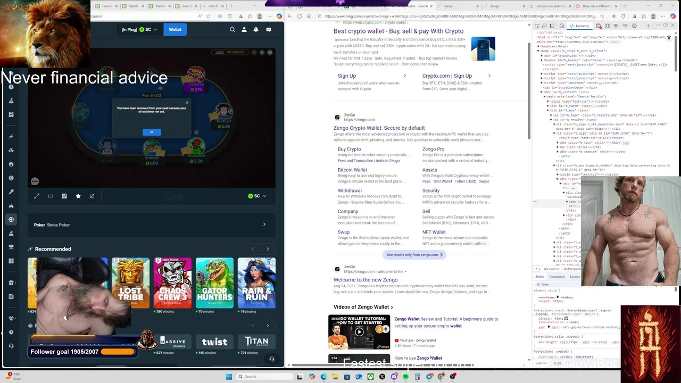Open Gator Hunters game thumbnail
This screenshot has width=681, height=383.
(214, 283)
